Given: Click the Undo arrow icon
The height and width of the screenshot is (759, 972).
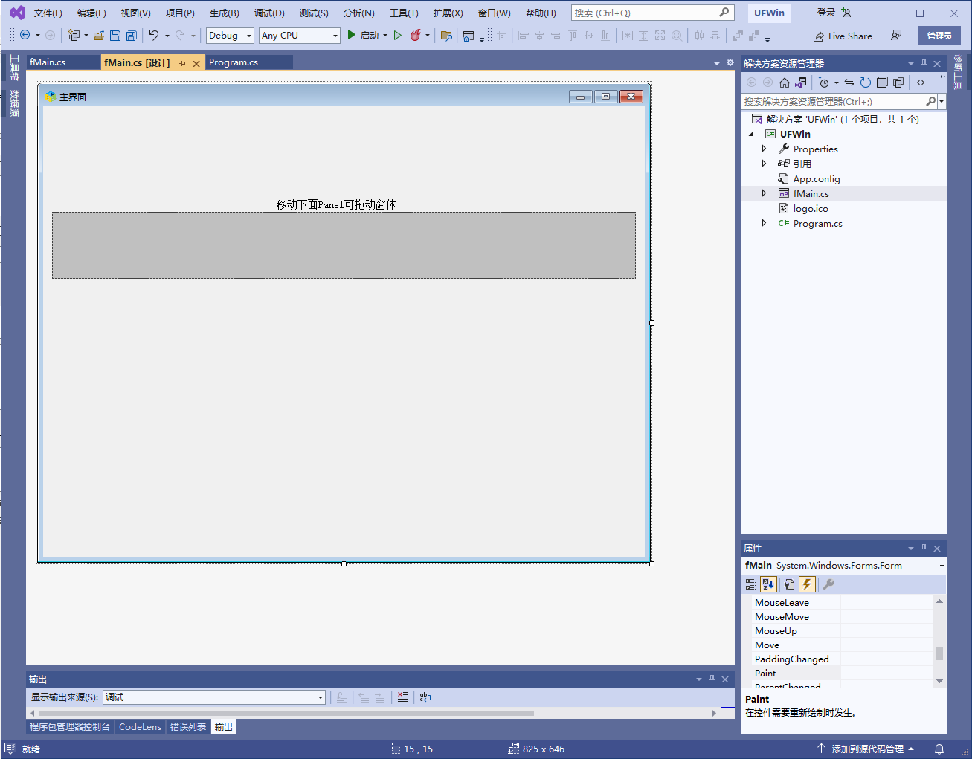Looking at the screenshot, I should 153,35.
